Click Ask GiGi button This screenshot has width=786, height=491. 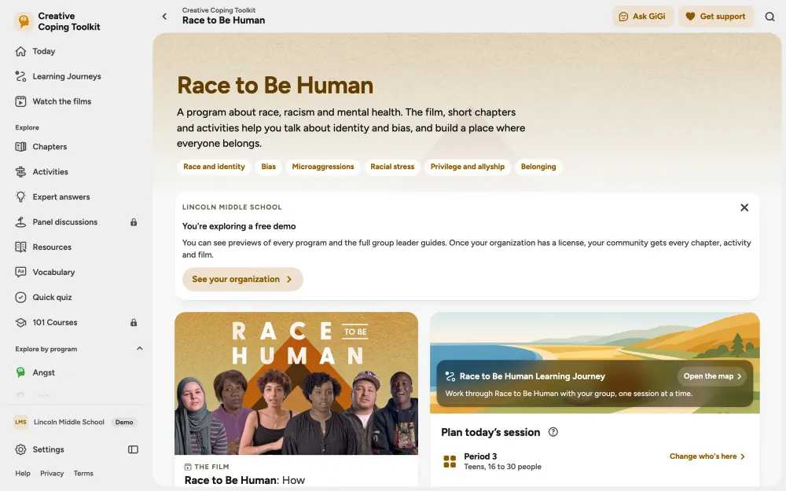643,16
